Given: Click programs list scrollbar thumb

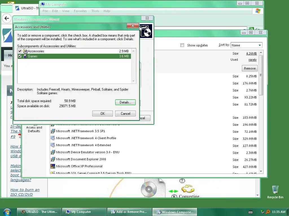Looking at the screenshot, I should [x=261, y=75].
